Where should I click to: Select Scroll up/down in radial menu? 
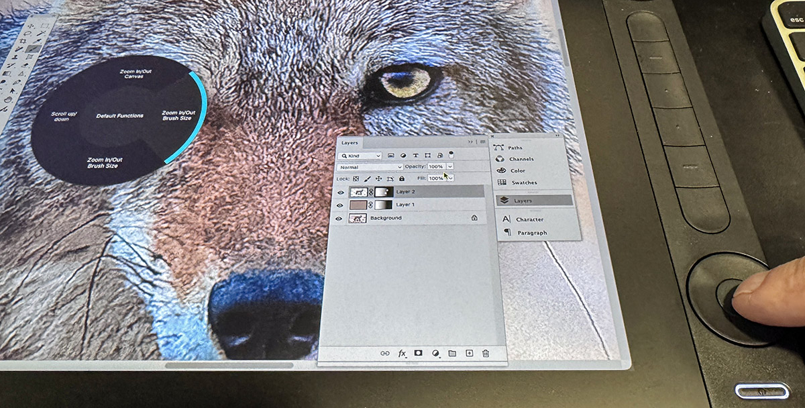(x=60, y=115)
